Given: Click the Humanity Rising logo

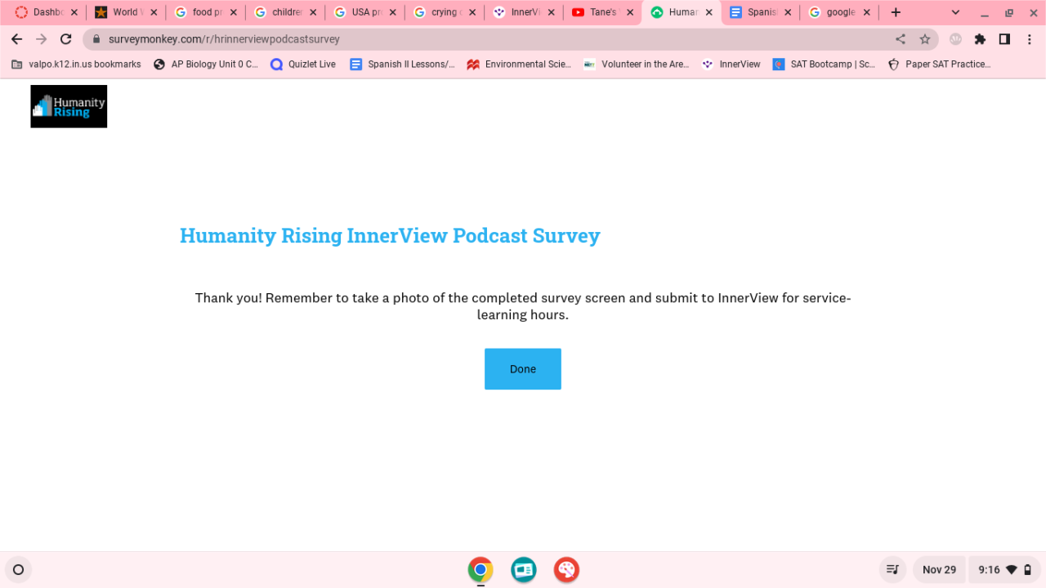Looking at the screenshot, I should 69,106.
